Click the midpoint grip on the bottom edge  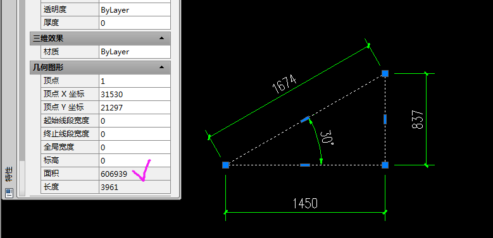[305, 165]
